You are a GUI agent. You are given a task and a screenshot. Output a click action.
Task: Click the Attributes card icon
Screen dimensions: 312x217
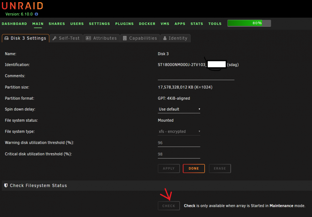(x=88, y=38)
